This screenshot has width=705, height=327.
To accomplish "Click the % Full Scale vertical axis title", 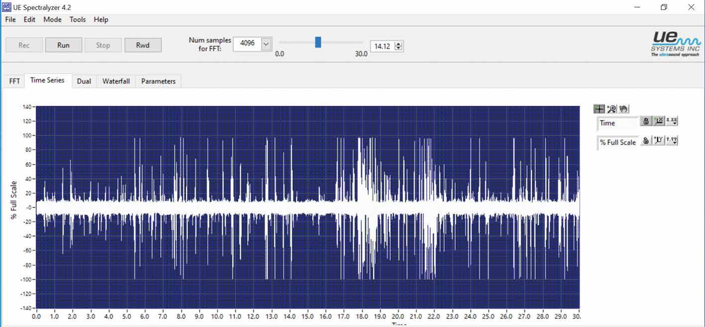I will pos(13,201).
